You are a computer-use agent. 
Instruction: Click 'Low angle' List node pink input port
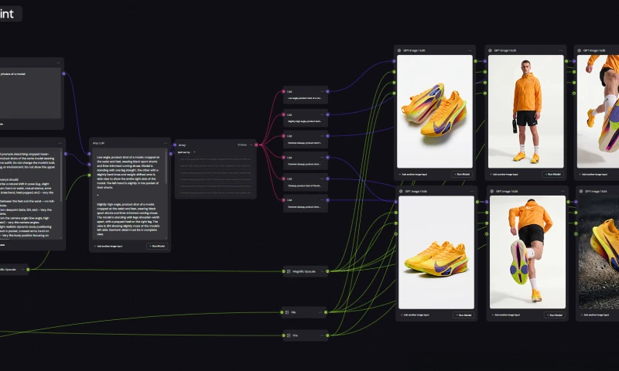(x=283, y=91)
